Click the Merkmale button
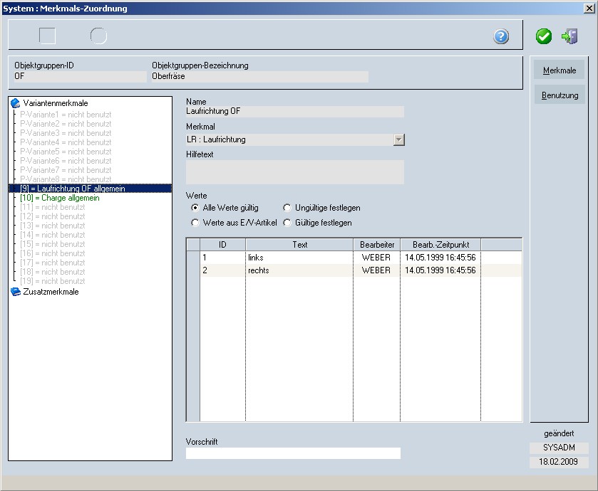This screenshot has height=491, width=598. pyautogui.click(x=560, y=70)
